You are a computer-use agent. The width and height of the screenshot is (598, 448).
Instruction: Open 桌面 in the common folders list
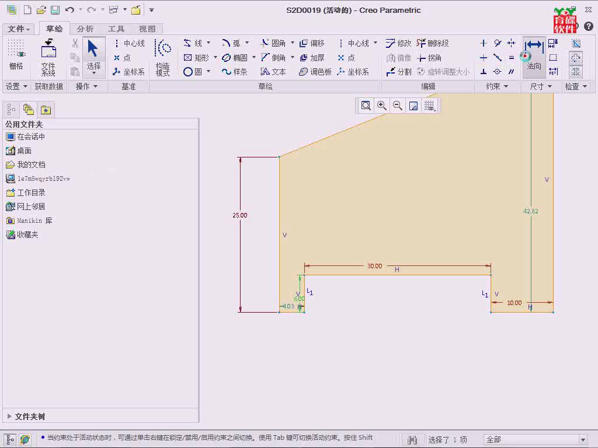(19, 151)
